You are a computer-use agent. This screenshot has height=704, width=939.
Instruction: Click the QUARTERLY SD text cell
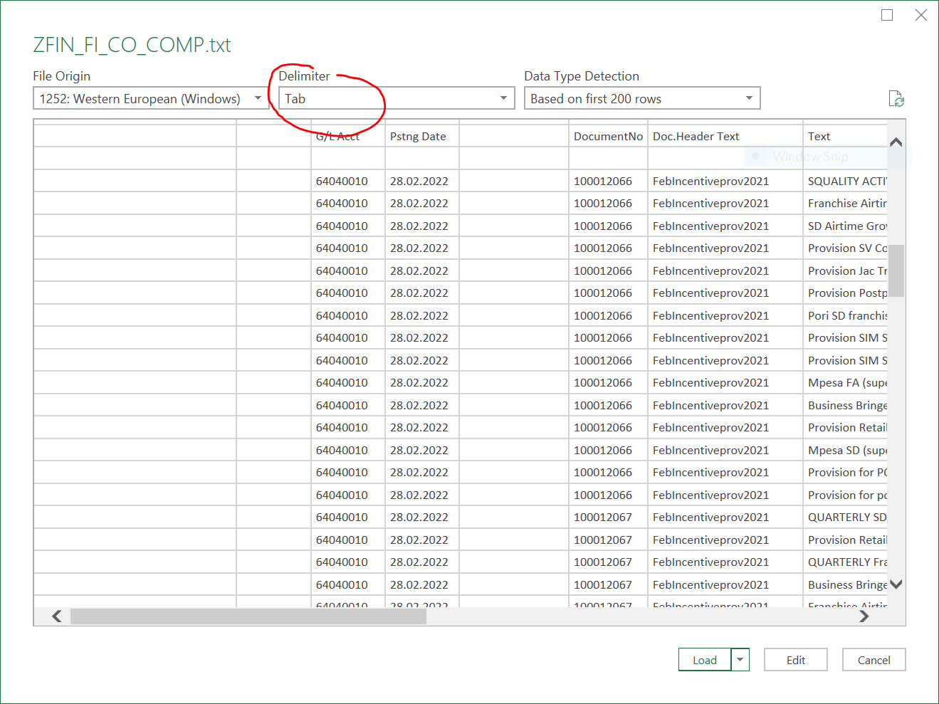[845, 517]
